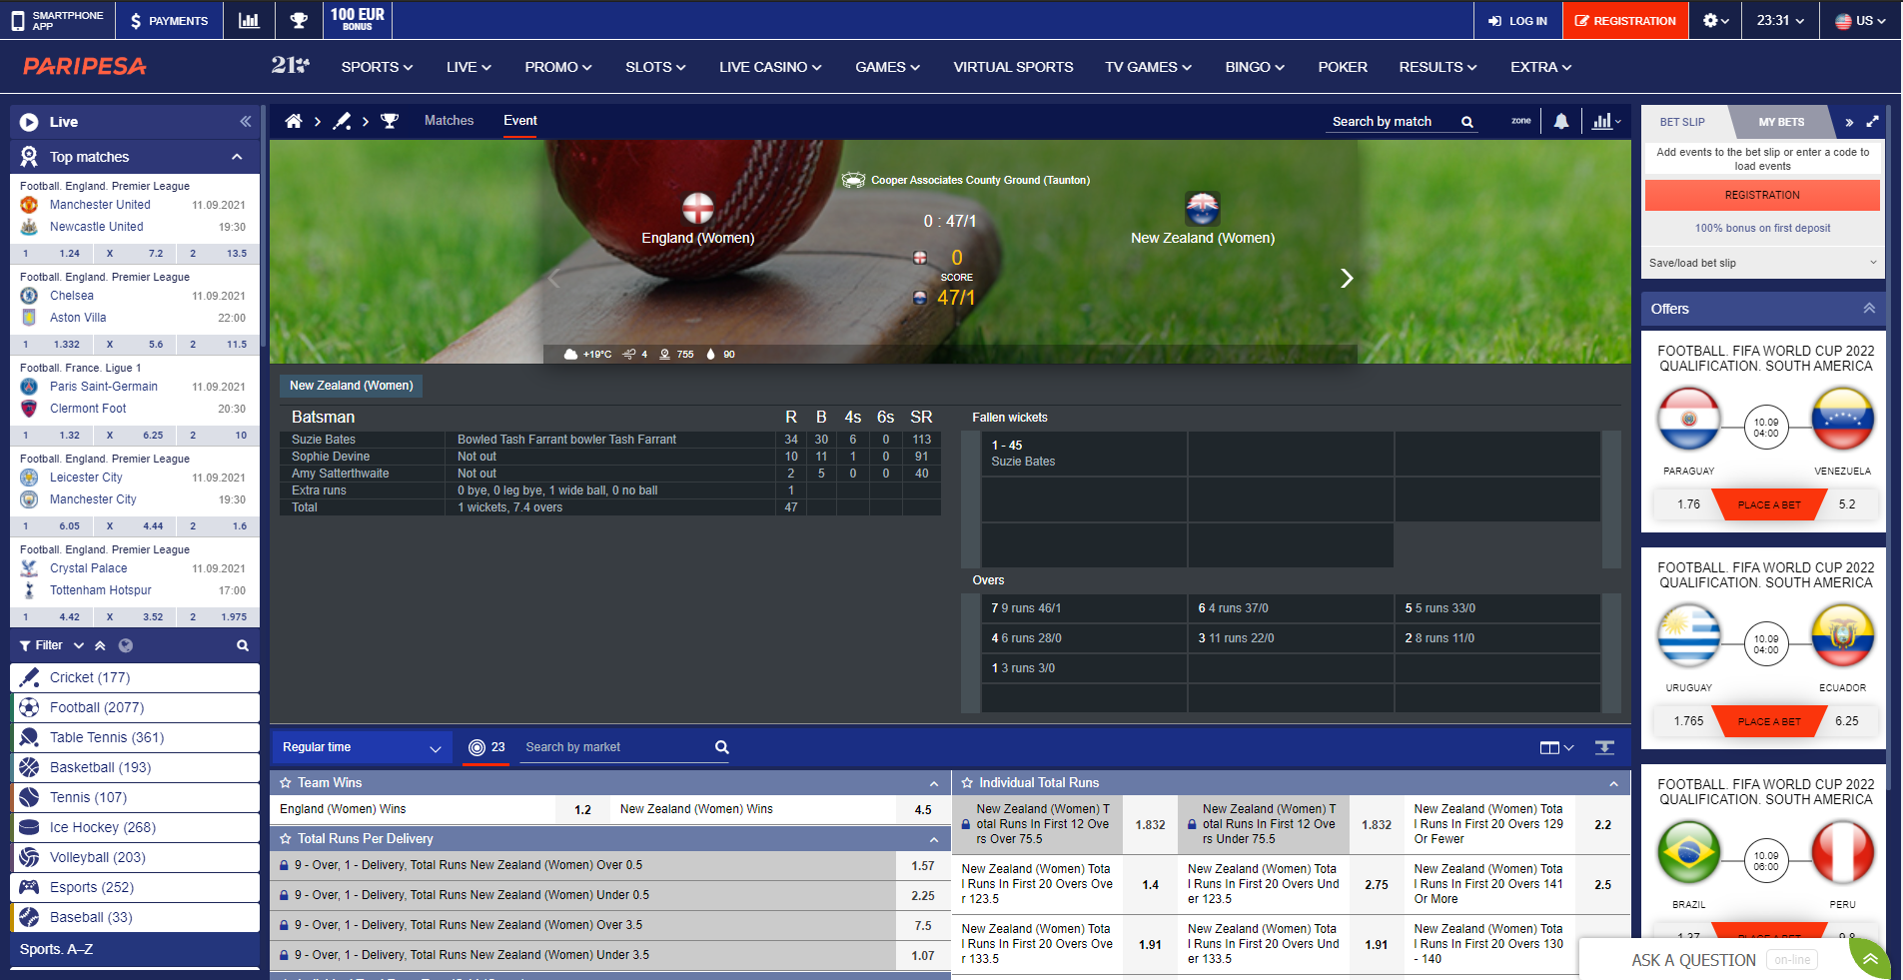The height and width of the screenshot is (980, 1903).
Task: Collapse the Top matches section
Action: pyautogui.click(x=236, y=157)
